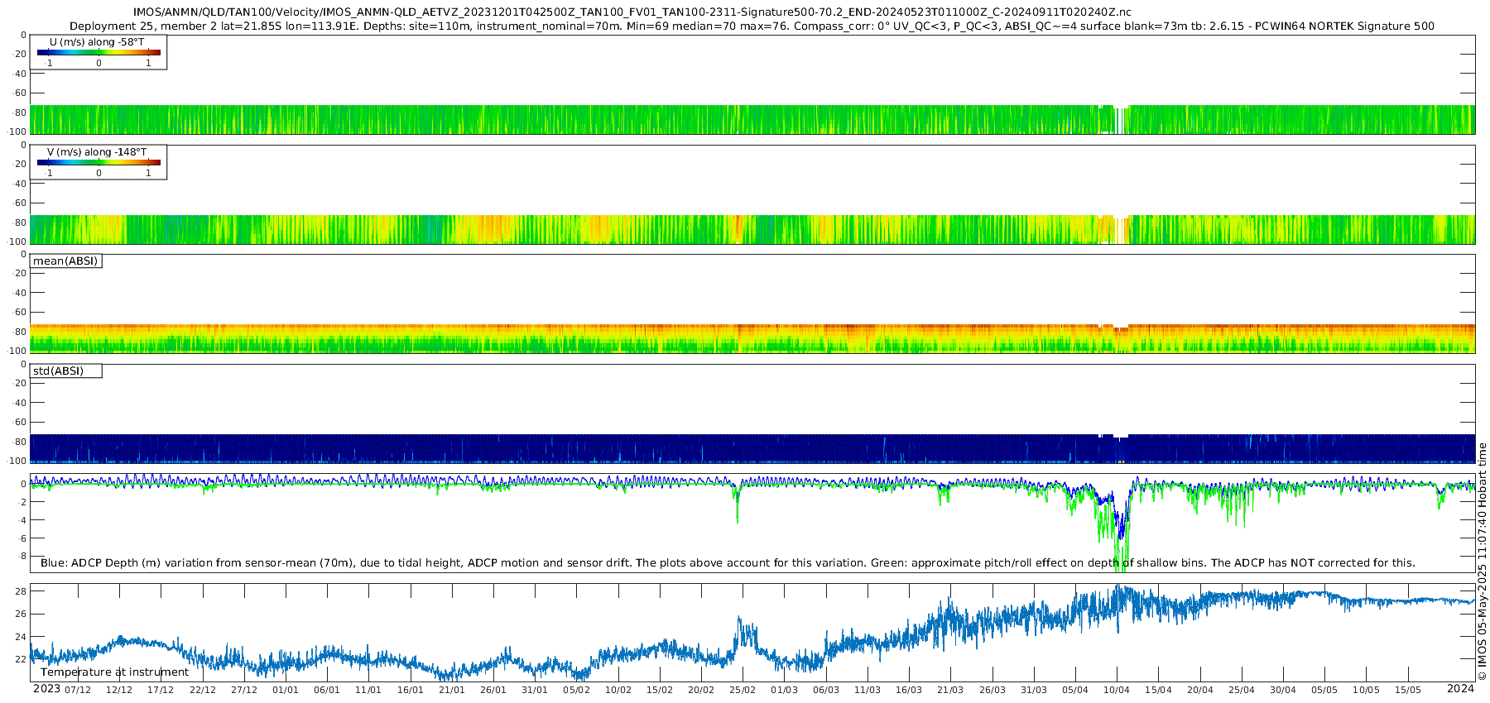Click the "U (m/s) along -58°T" legend title
This screenshot has height=703, width=1490.
click(96, 42)
